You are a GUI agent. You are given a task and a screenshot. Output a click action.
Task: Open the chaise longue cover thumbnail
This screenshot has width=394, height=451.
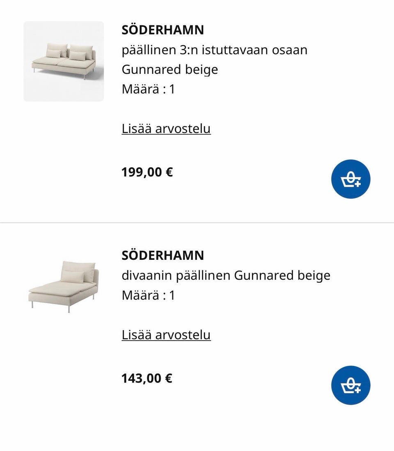pyautogui.click(x=64, y=286)
